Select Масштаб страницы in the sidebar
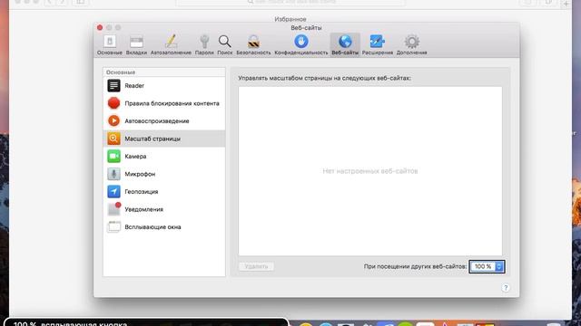 coord(164,139)
